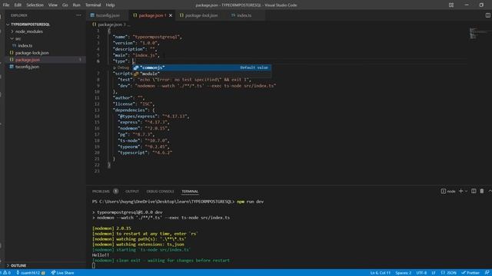Choose the "commonjs" autocomplete suggestion
The width and height of the screenshot is (492, 276).
pyautogui.click(x=201, y=67)
